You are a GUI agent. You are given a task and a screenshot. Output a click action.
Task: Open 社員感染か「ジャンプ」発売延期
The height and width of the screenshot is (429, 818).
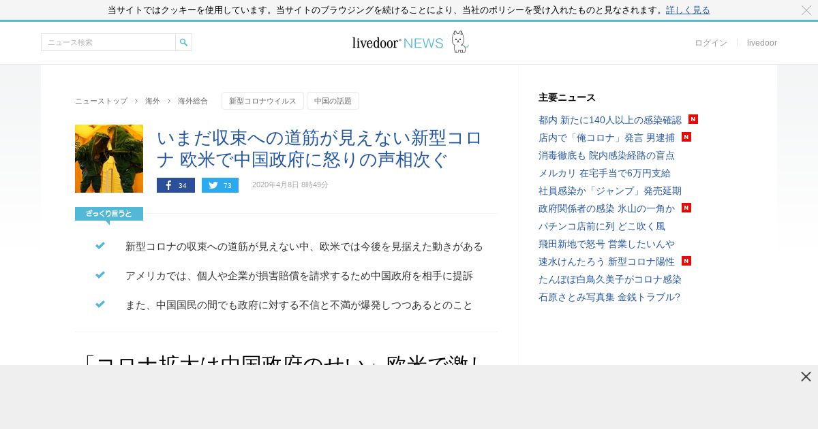[610, 191]
